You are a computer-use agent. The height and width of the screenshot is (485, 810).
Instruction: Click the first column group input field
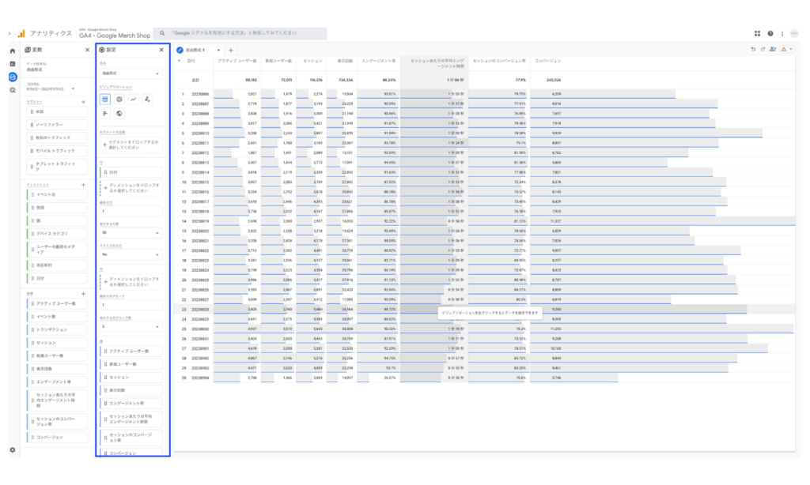click(x=131, y=305)
